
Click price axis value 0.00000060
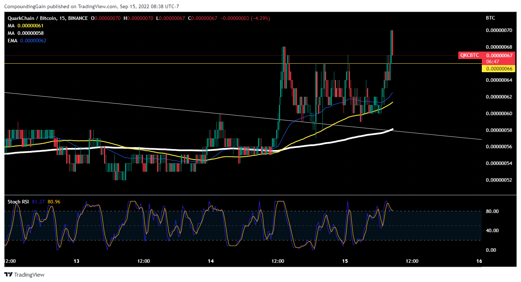coord(499,113)
